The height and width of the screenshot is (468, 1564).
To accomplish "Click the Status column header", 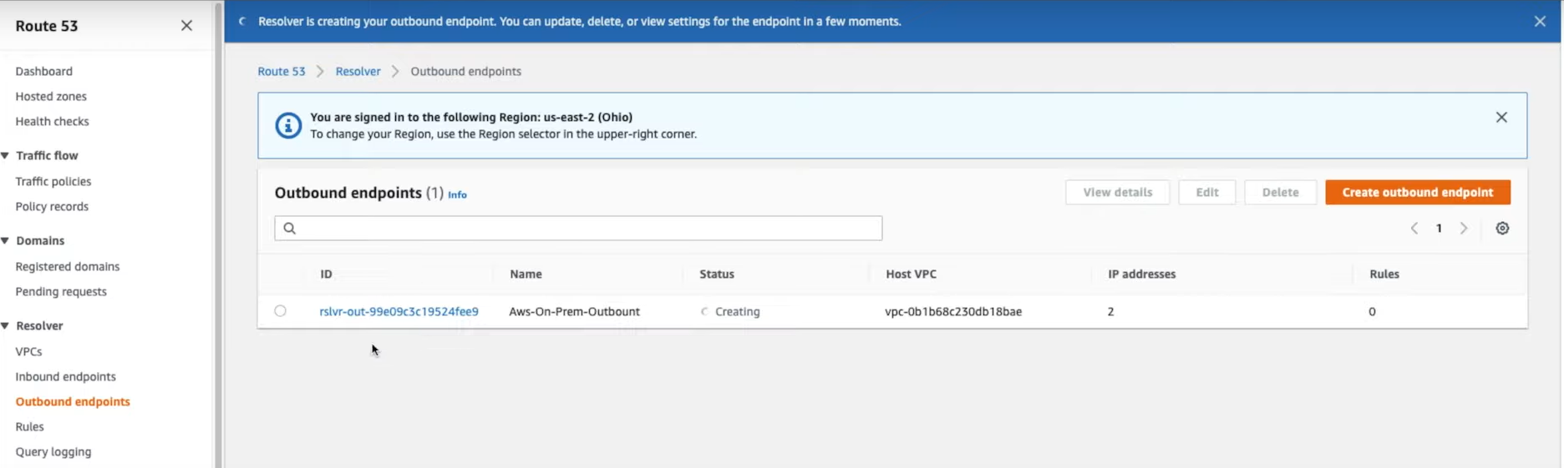I will coord(717,274).
